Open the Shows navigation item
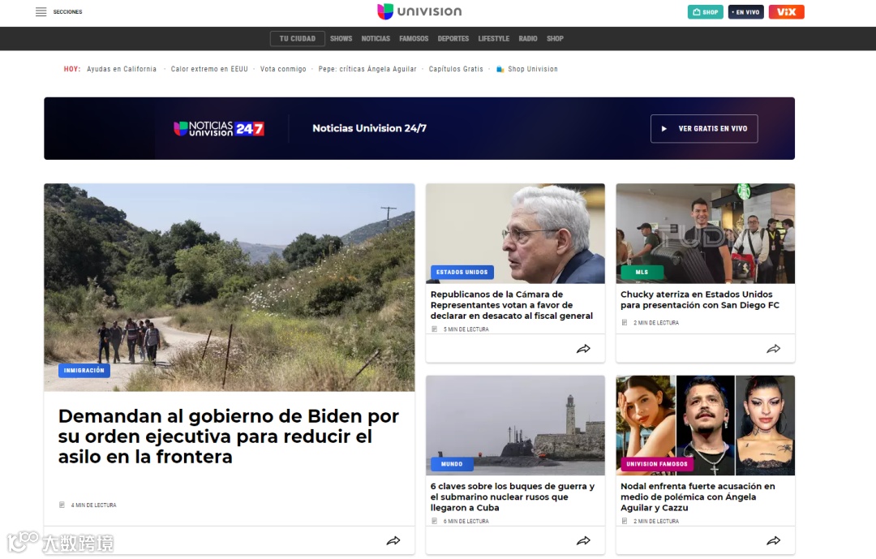 point(341,39)
